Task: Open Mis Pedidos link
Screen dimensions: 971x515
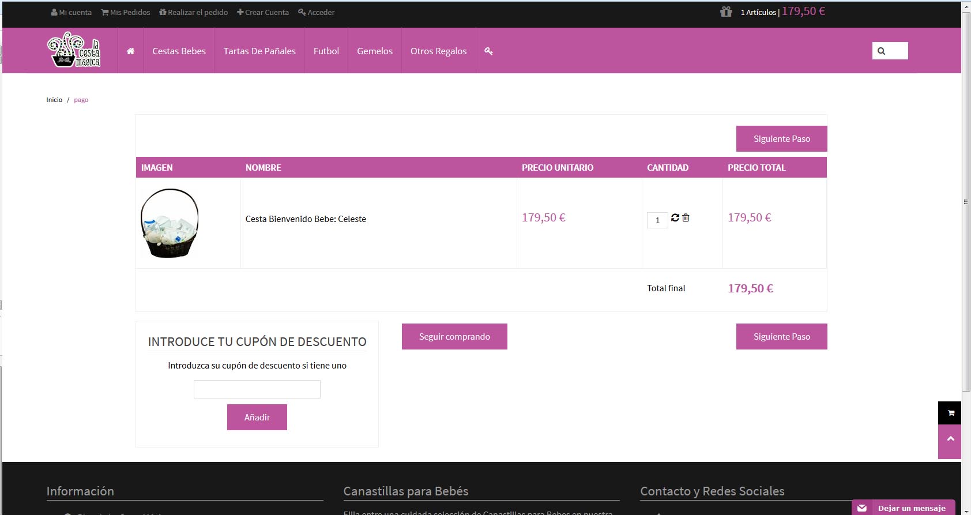Action: coord(126,12)
